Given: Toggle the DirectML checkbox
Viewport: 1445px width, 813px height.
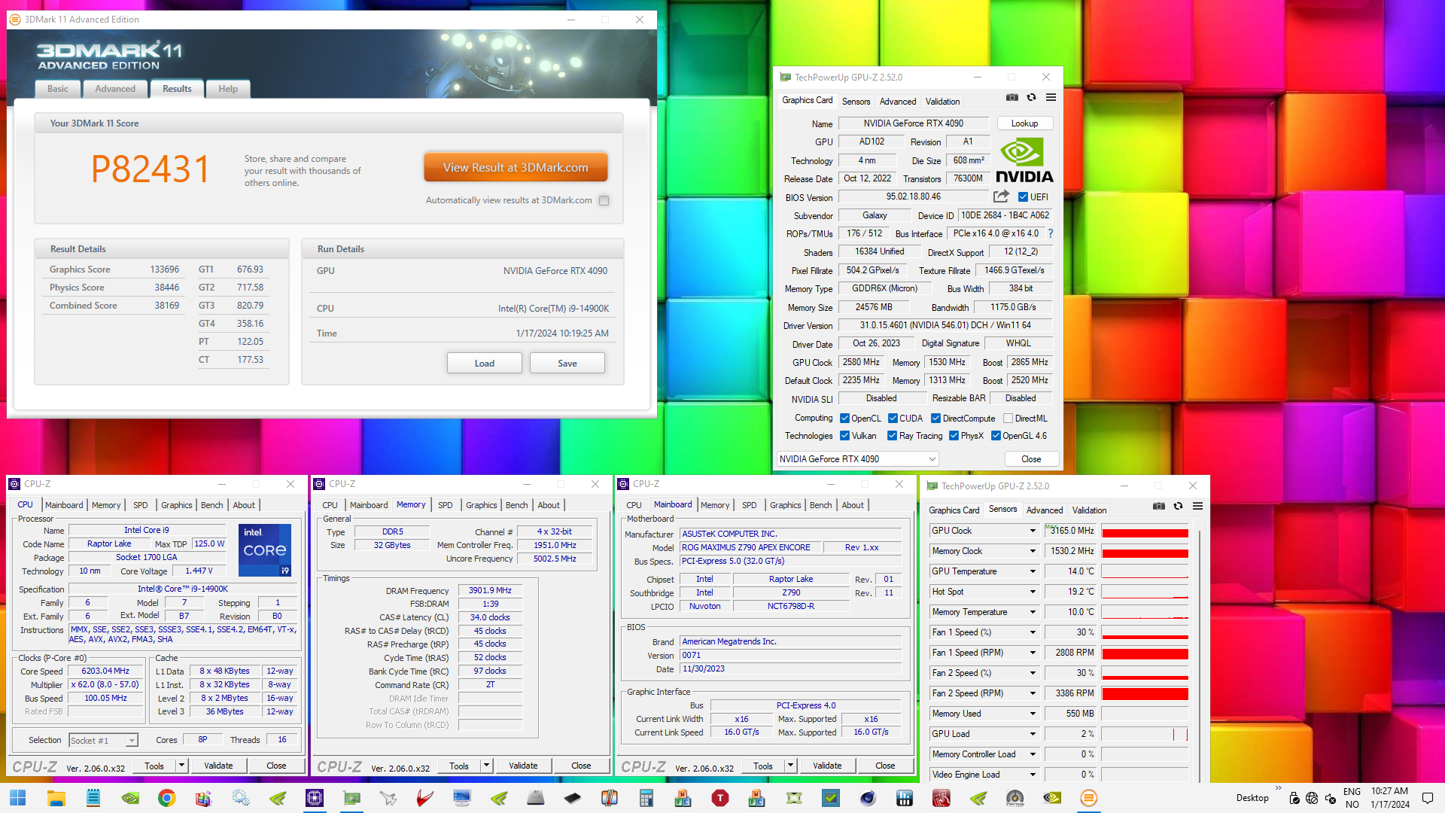Looking at the screenshot, I should 1008,419.
